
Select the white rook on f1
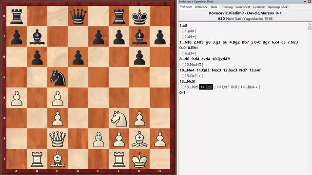click(119, 159)
